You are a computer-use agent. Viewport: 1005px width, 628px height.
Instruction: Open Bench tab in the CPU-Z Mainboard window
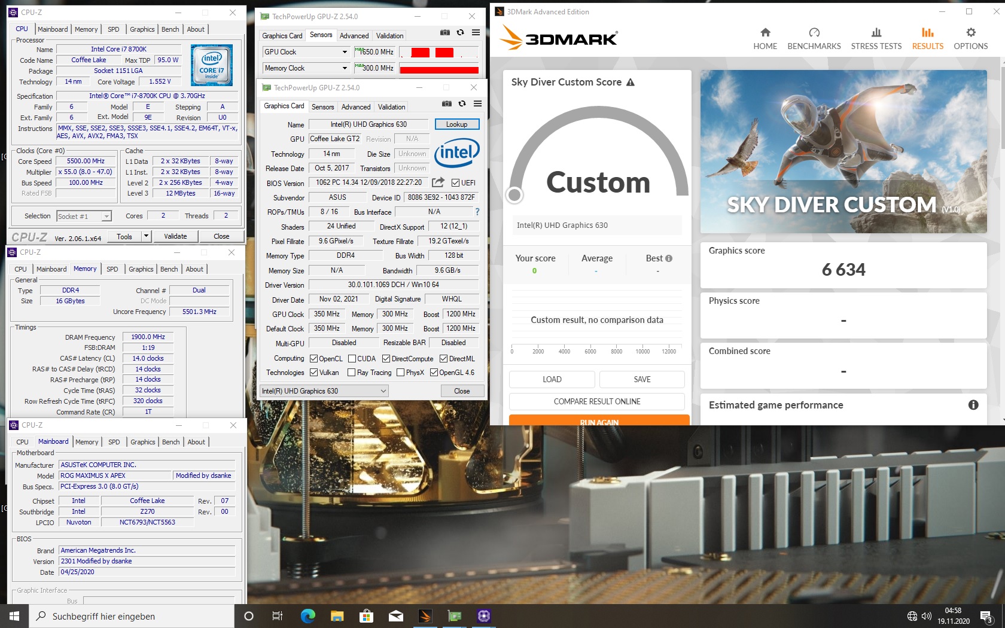(170, 442)
